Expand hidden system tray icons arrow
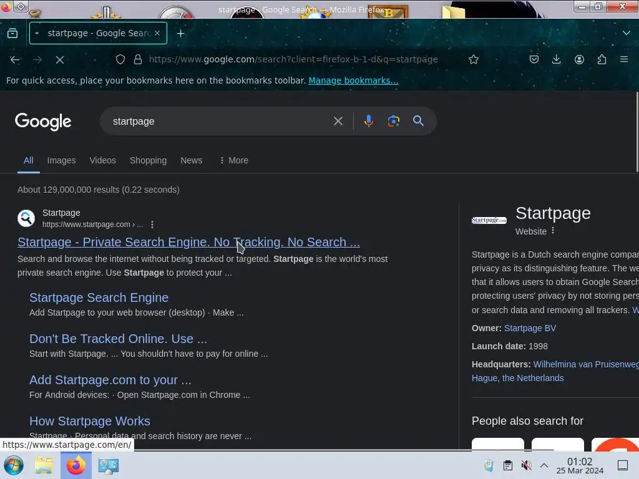Viewport: 639px width, 479px height. pyautogui.click(x=544, y=465)
